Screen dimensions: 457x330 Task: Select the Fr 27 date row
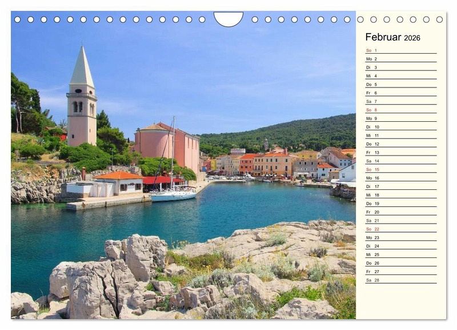[401, 272]
